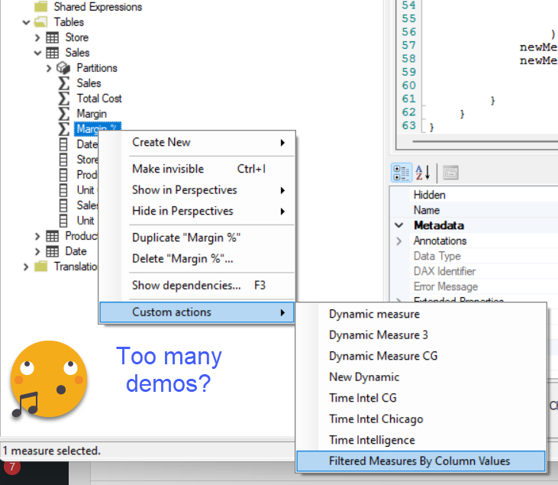Select the Margin measure in tree
558x485 pixels.
(x=92, y=114)
